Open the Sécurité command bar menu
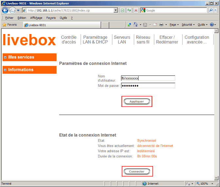The width and height of the screenshot is (220, 187). (x=188, y=25)
